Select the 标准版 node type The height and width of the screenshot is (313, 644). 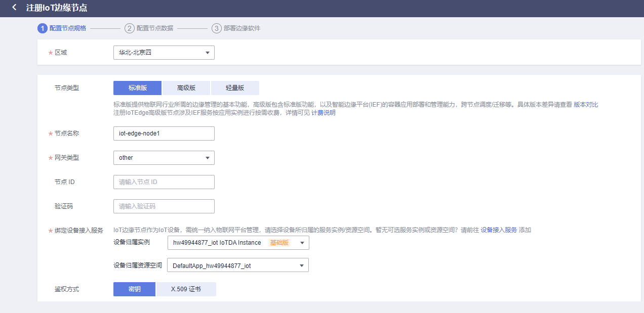(138, 87)
